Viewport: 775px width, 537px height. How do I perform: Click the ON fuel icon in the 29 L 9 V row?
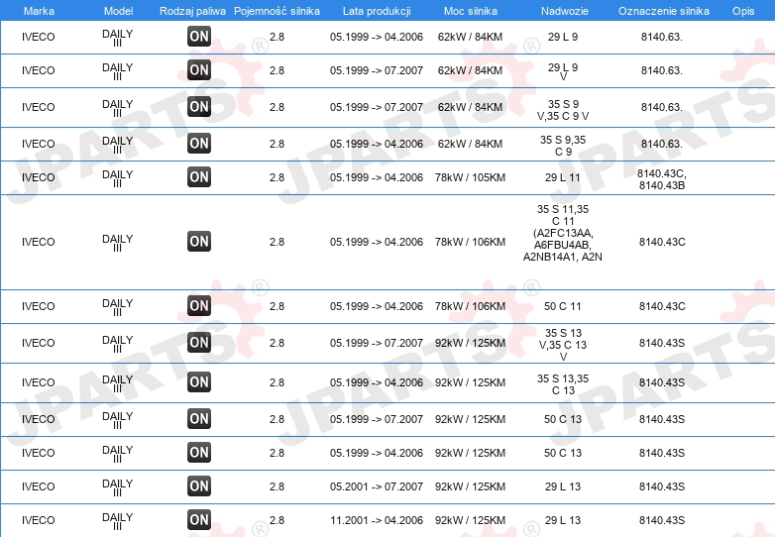coord(199,70)
